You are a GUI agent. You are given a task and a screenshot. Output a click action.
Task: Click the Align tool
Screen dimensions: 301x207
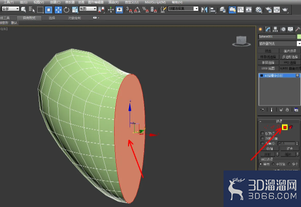pos(213,10)
